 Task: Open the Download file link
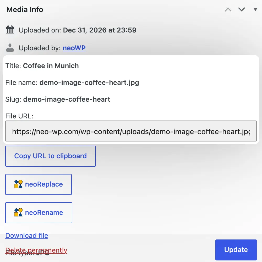[x=27, y=236]
